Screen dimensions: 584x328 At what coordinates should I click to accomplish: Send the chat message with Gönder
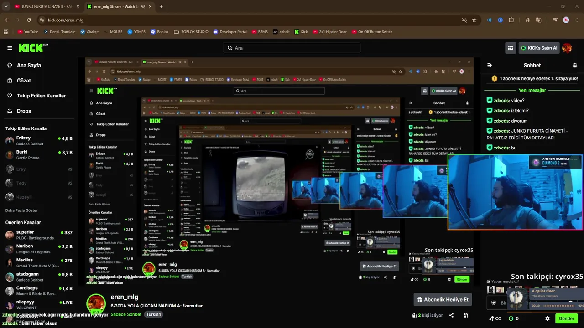[566, 318]
